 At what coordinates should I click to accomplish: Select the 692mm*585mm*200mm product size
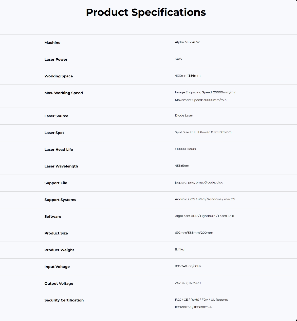click(194, 233)
